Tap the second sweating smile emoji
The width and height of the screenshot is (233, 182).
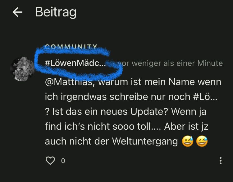[x=202, y=141]
